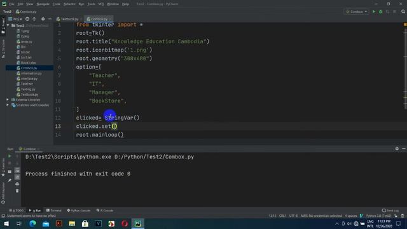Toggle the Structure tool window side tab
Screen dimensions: 407x229
tap(3, 48)
